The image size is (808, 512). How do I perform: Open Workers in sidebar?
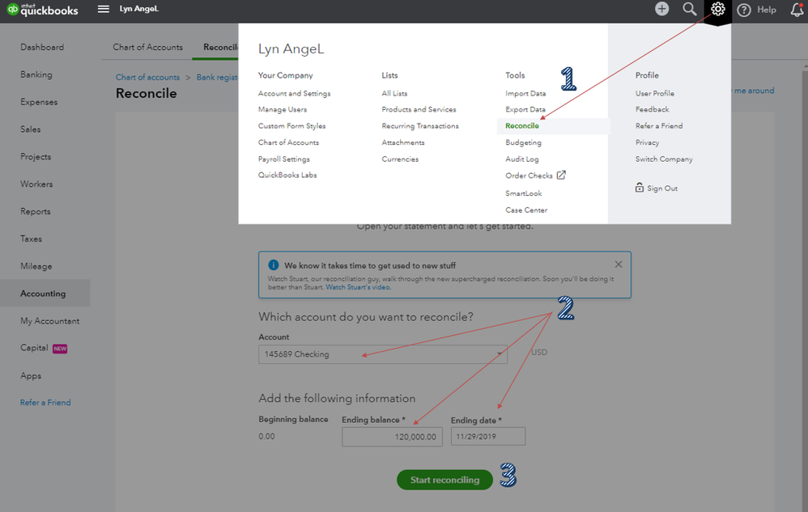click(x=36, y=184)
